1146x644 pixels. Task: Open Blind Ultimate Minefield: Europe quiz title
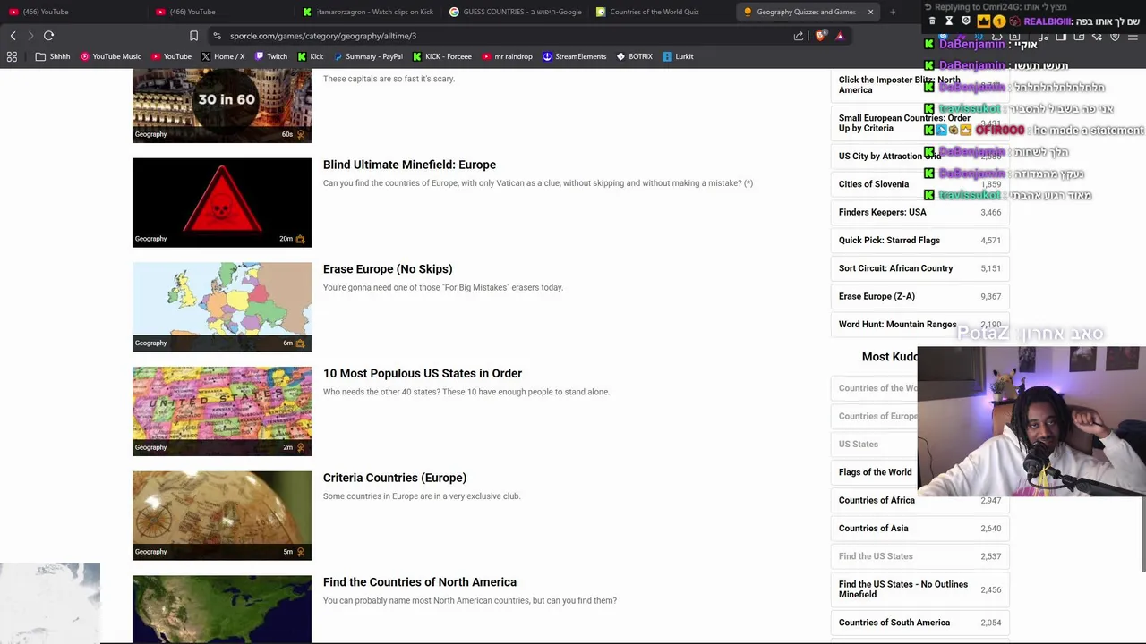coord(409,165)
